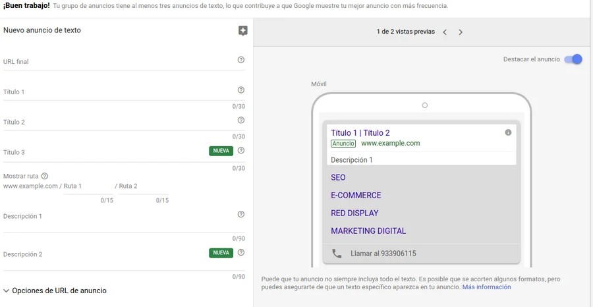Image resolution: width=593 pixels, height=307 pixels.
Task: Open help icon for URL final
Action: [241, 60]
